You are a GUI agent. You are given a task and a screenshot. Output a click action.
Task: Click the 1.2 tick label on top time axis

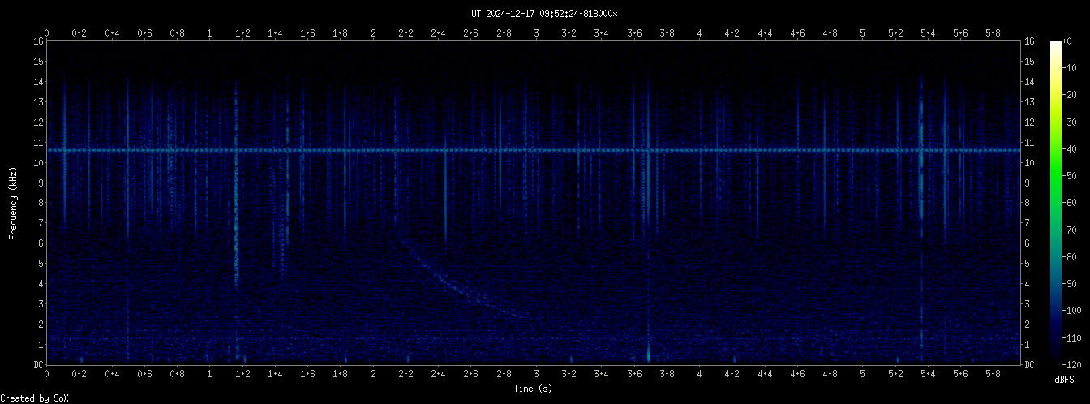(242, 33)
